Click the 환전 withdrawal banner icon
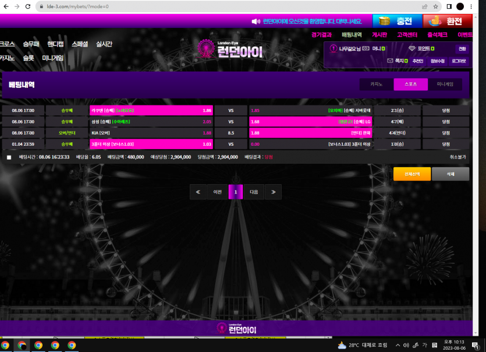This screenshot has width=486, height=352. tap(434, 21)
